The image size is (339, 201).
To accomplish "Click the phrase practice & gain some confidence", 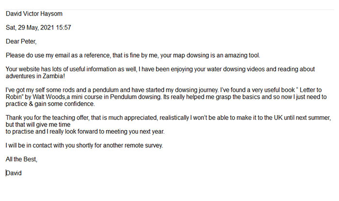I will [x=50, y=104].
